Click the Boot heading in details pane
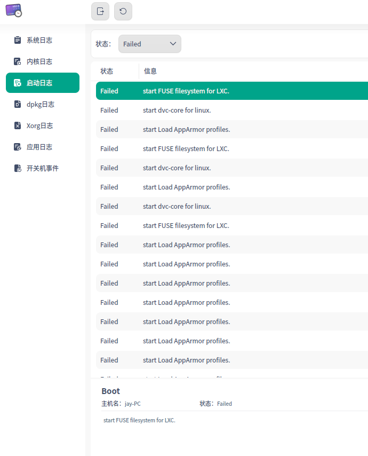368x456 pixels. click(x=110, y=391)
